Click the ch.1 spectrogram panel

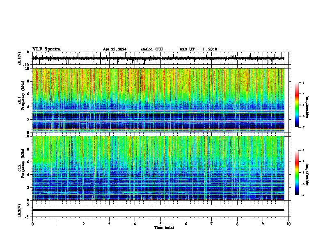[x=158, y=100]
